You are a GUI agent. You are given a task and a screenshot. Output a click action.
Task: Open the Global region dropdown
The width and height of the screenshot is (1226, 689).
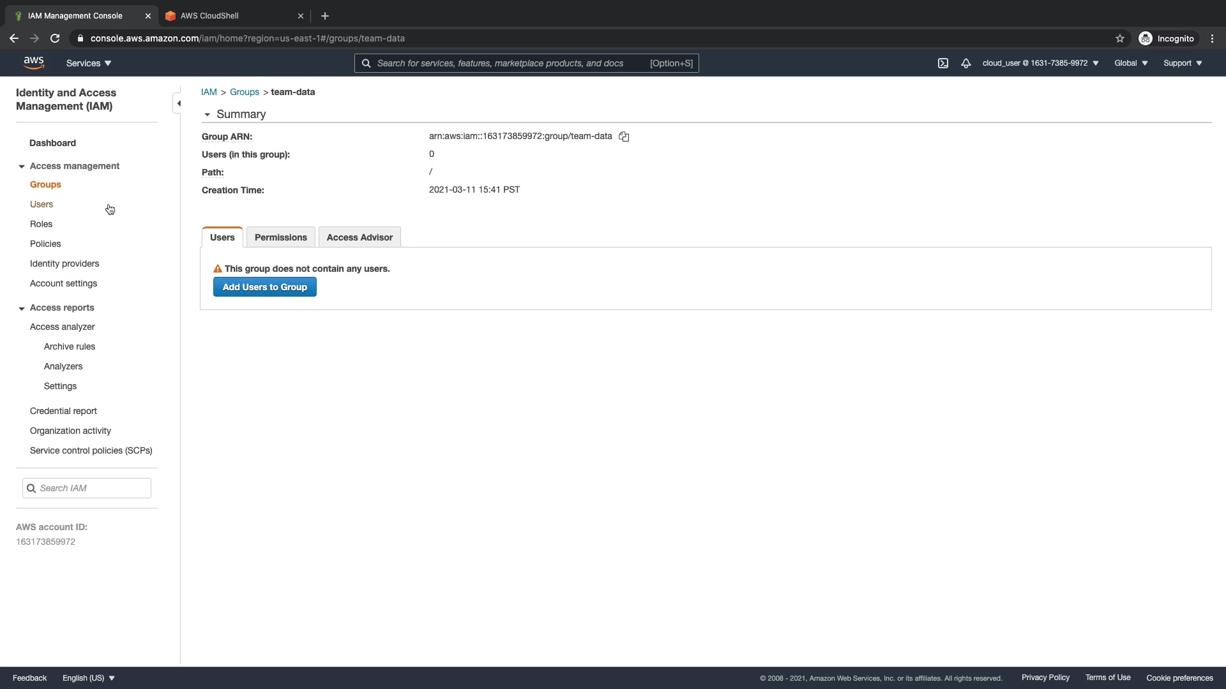[1131, 63]
